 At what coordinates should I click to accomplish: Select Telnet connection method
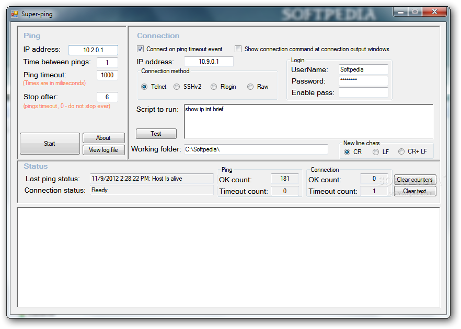coord(144,87)
